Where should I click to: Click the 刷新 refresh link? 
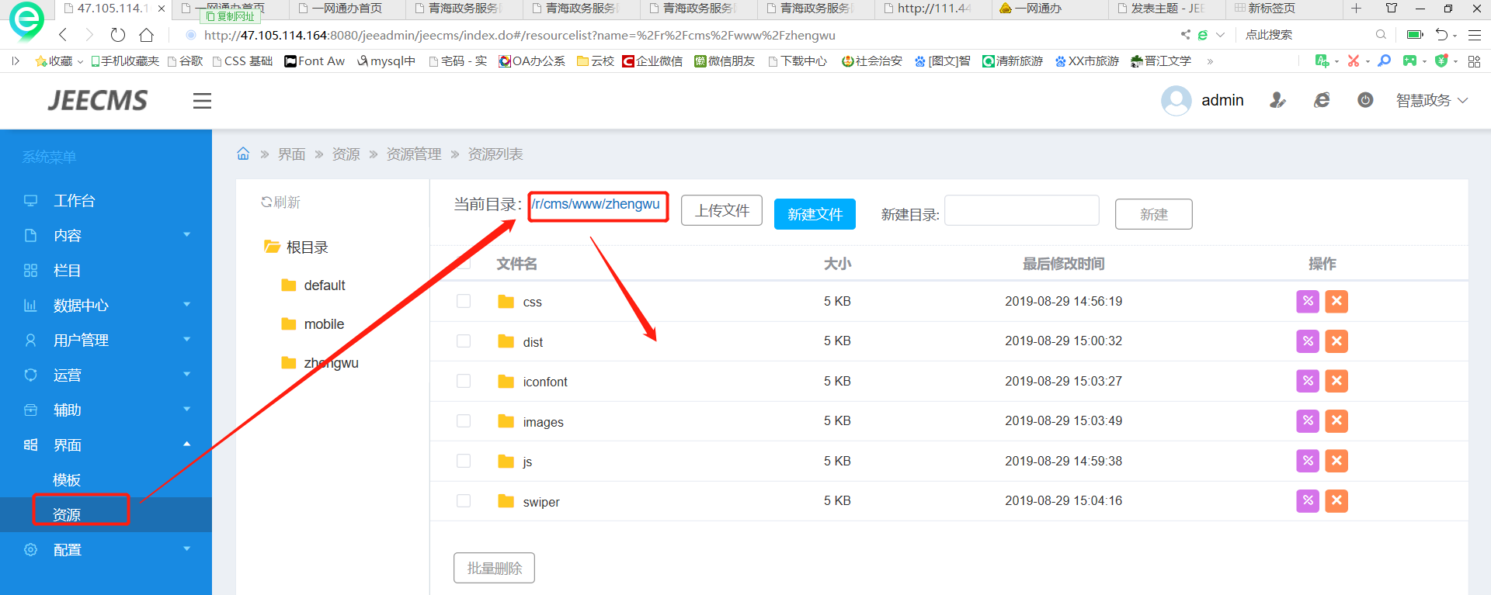click(280, 202)
